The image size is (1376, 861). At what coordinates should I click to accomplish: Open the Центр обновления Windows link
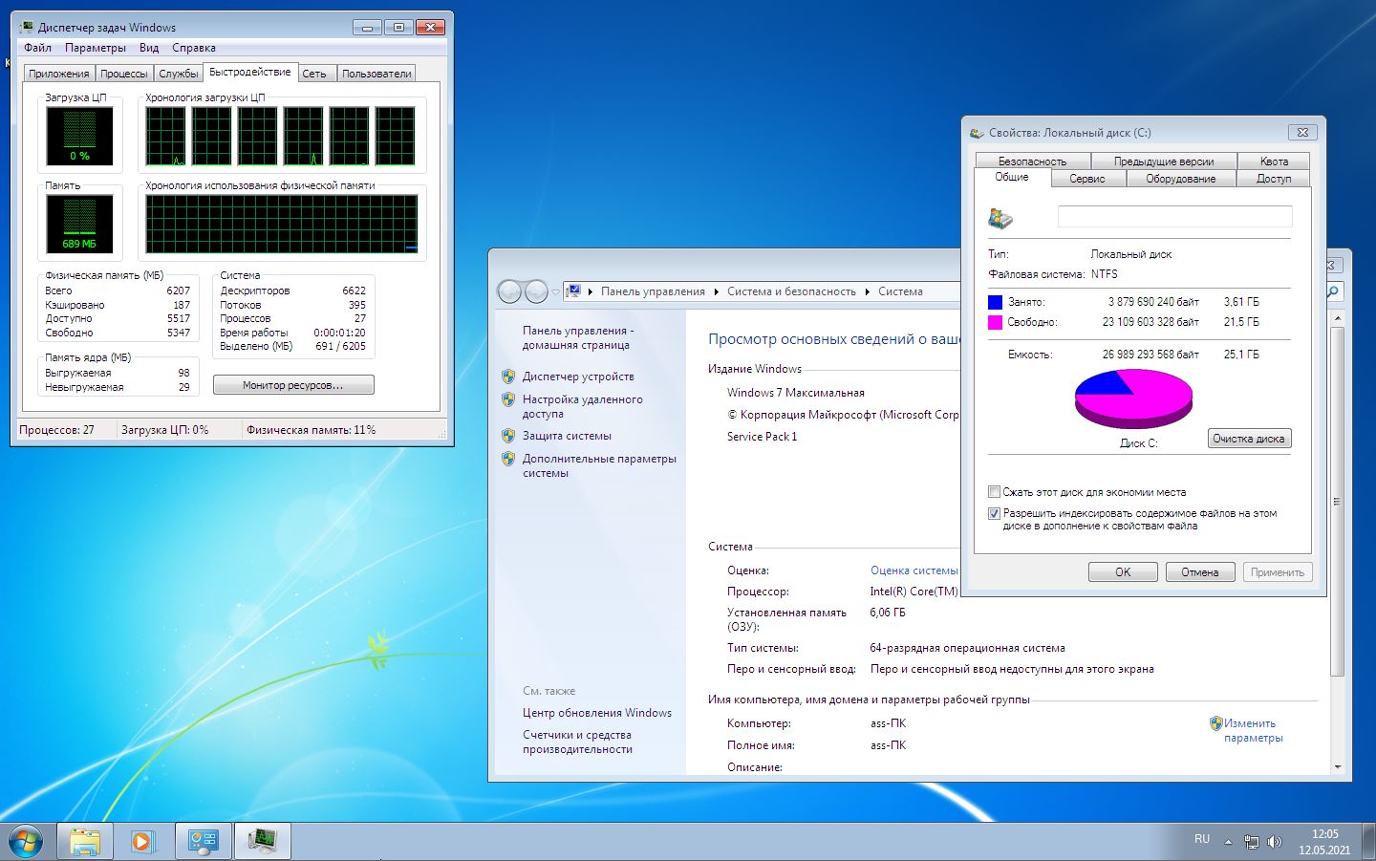click(x=596, y=713)
